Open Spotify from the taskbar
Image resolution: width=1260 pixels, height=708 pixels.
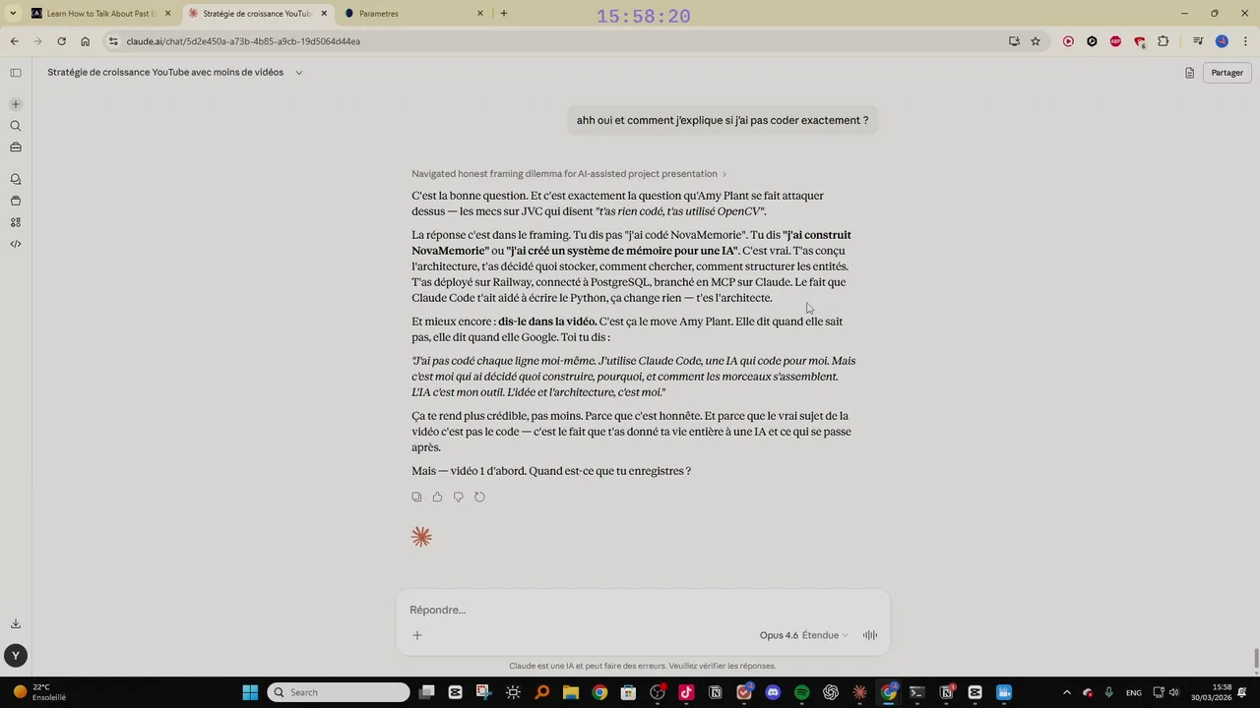[x=801, y=692]
